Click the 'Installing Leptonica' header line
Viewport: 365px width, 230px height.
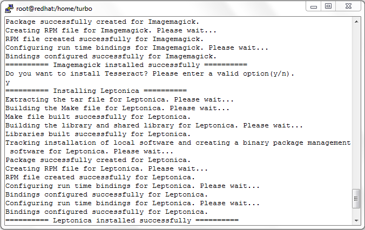point(96,91)
